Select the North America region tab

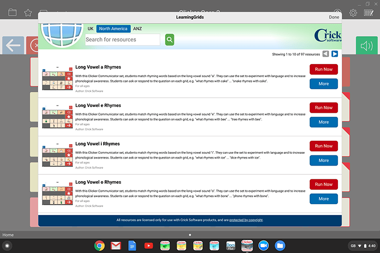[x=113, y=29]
